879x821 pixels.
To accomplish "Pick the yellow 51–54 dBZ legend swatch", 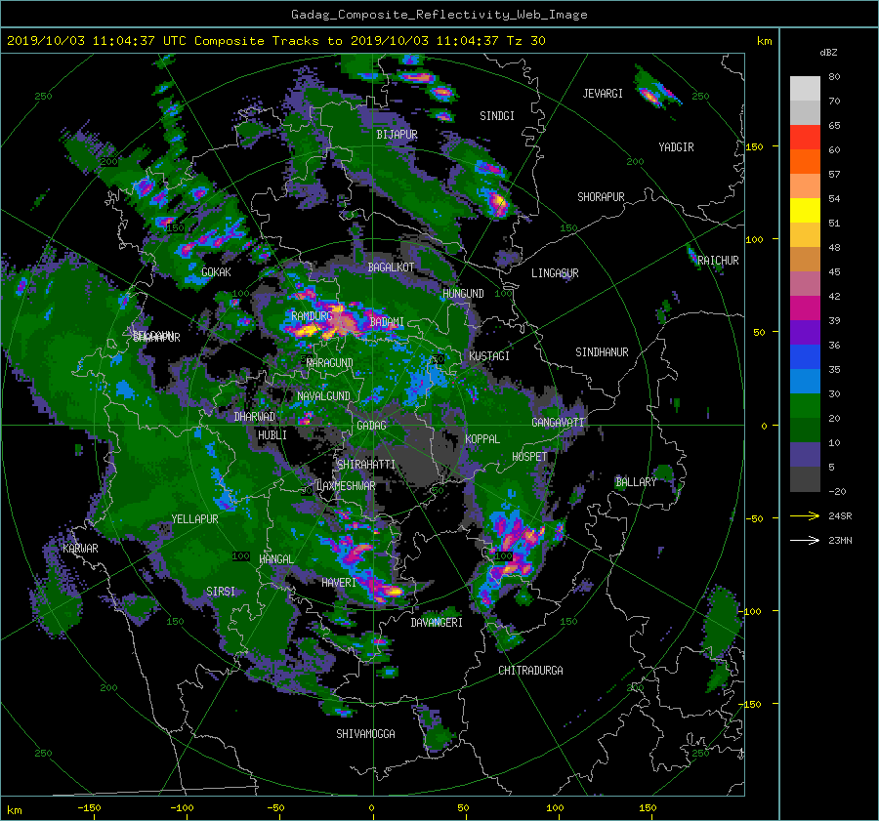I will point(805,211).
